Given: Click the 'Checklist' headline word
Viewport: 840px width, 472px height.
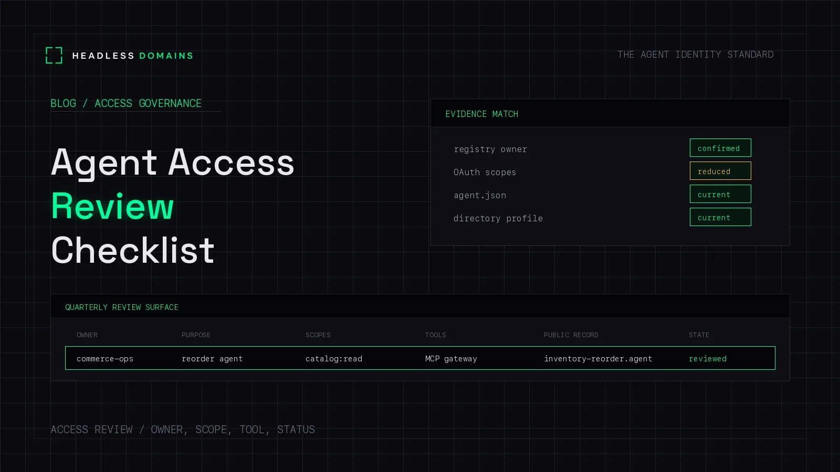Looking at the screenshot, I should pyautogui.click(x=133, y=250).
